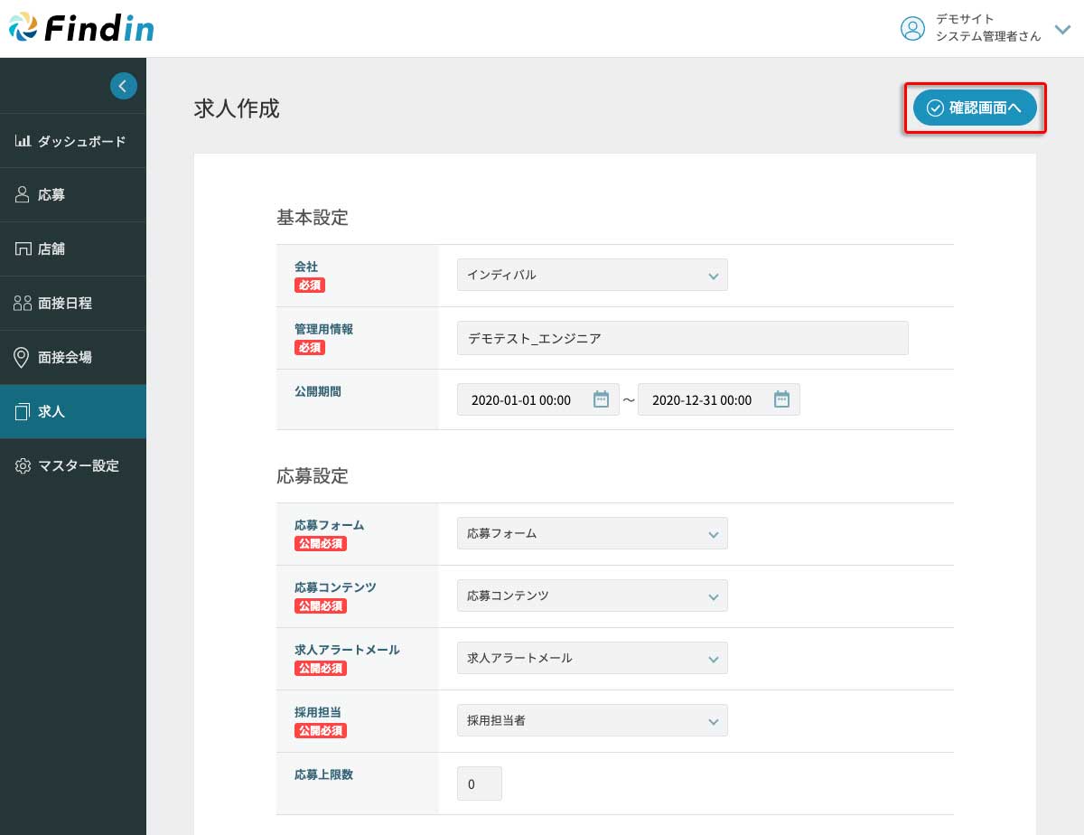Image resolution: width=1084 pixels, height=835 pixels.
Task: Open the user account profile icon
Action: pyautogui.click(x=912, y=28)
